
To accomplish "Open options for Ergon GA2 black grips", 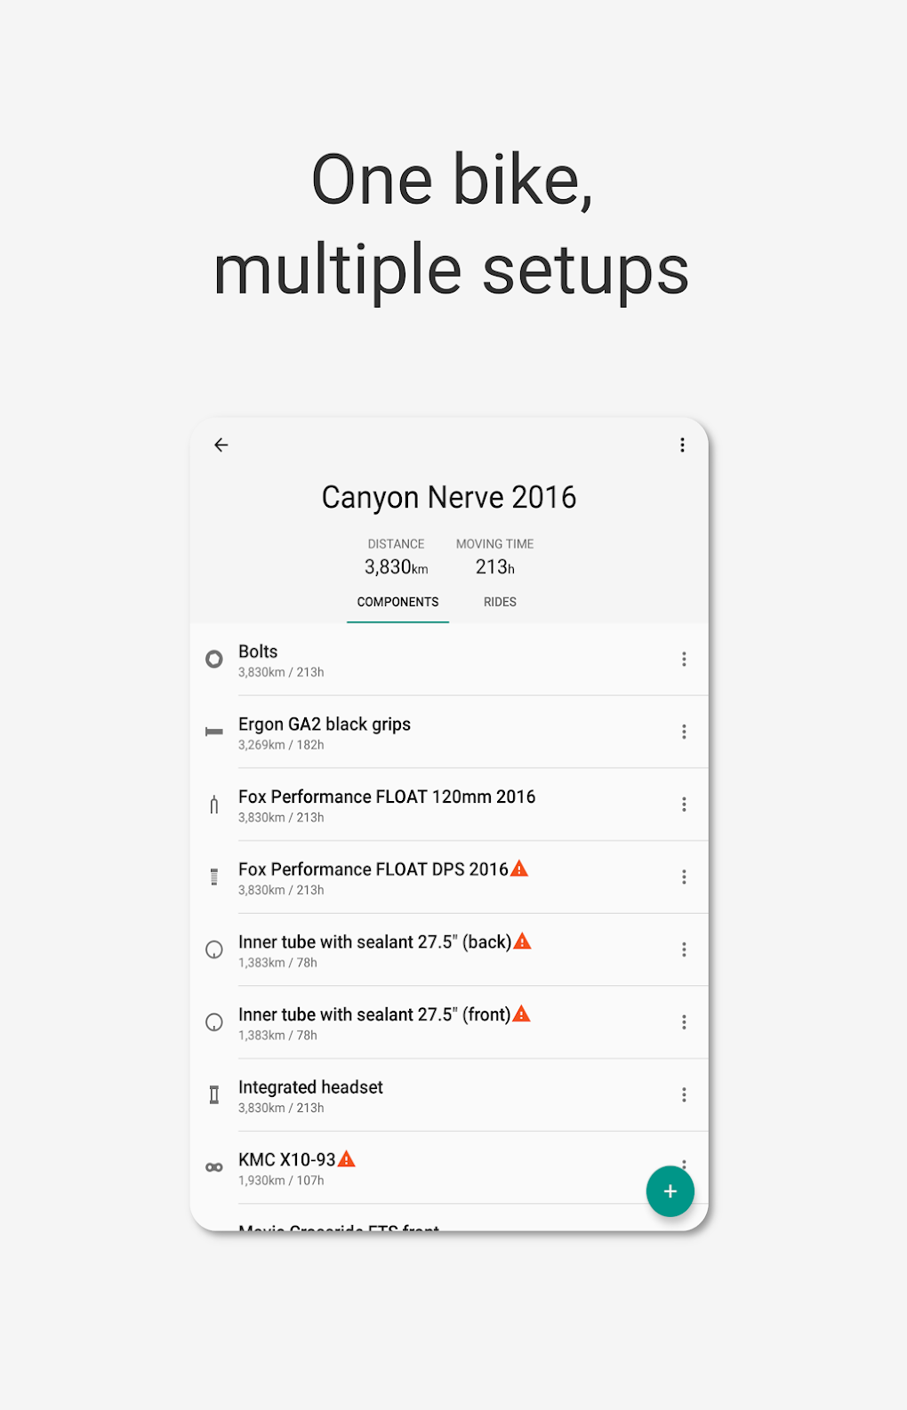I will pyautogui.click(x=684, y=732).
